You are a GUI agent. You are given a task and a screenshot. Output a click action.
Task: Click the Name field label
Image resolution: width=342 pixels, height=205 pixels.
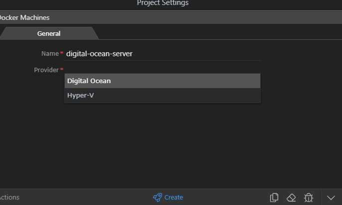click(x=50, y=54)
